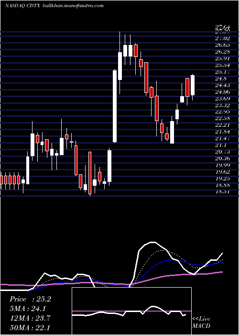Click the highest candle wick near 27.64
The width and height of the screenshot is (239, 335).
(x=120, y=42)
